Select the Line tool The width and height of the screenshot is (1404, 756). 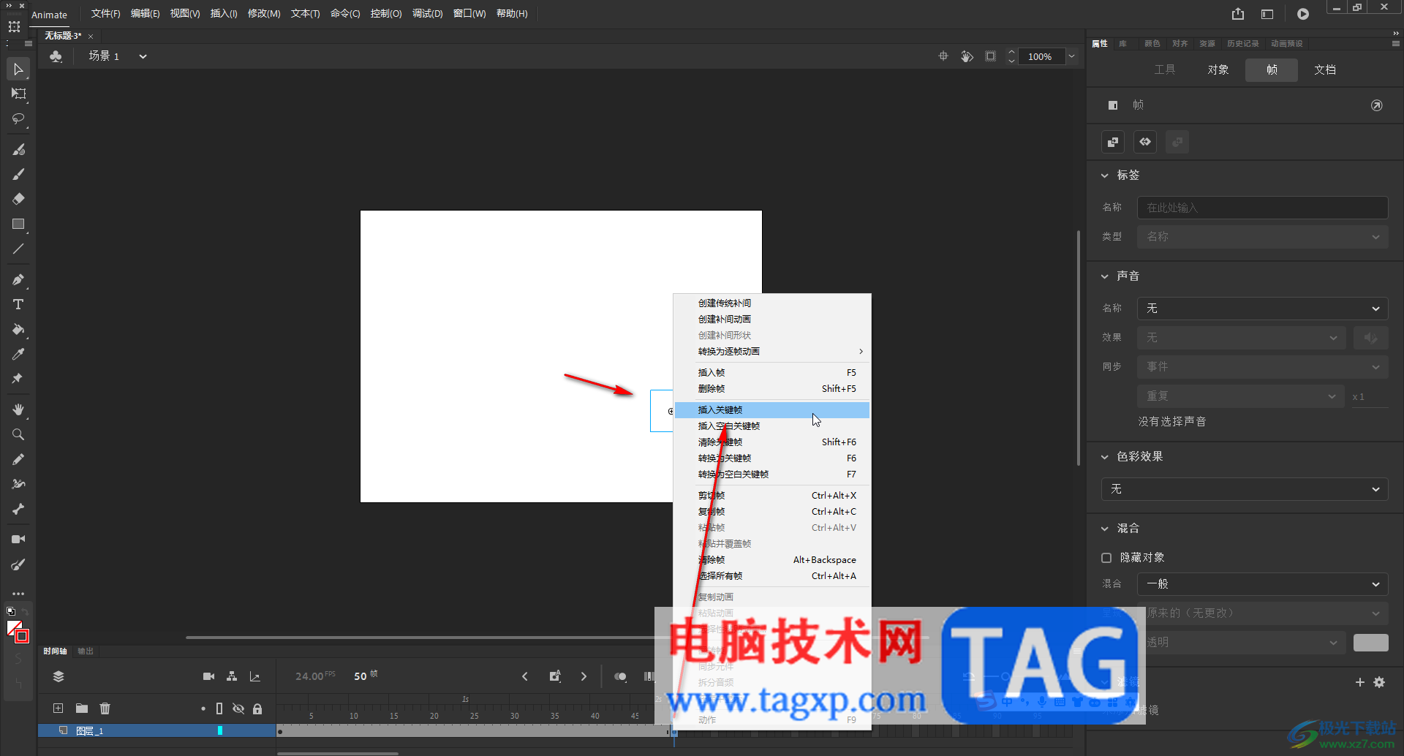coord(18,249)
